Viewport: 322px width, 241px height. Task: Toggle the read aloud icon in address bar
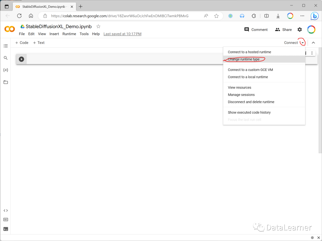(206, 16)
